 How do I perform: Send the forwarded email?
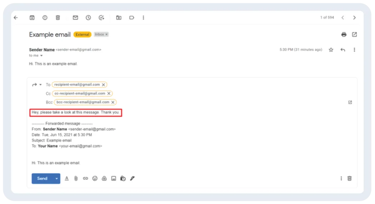click(x=42, y=178)
